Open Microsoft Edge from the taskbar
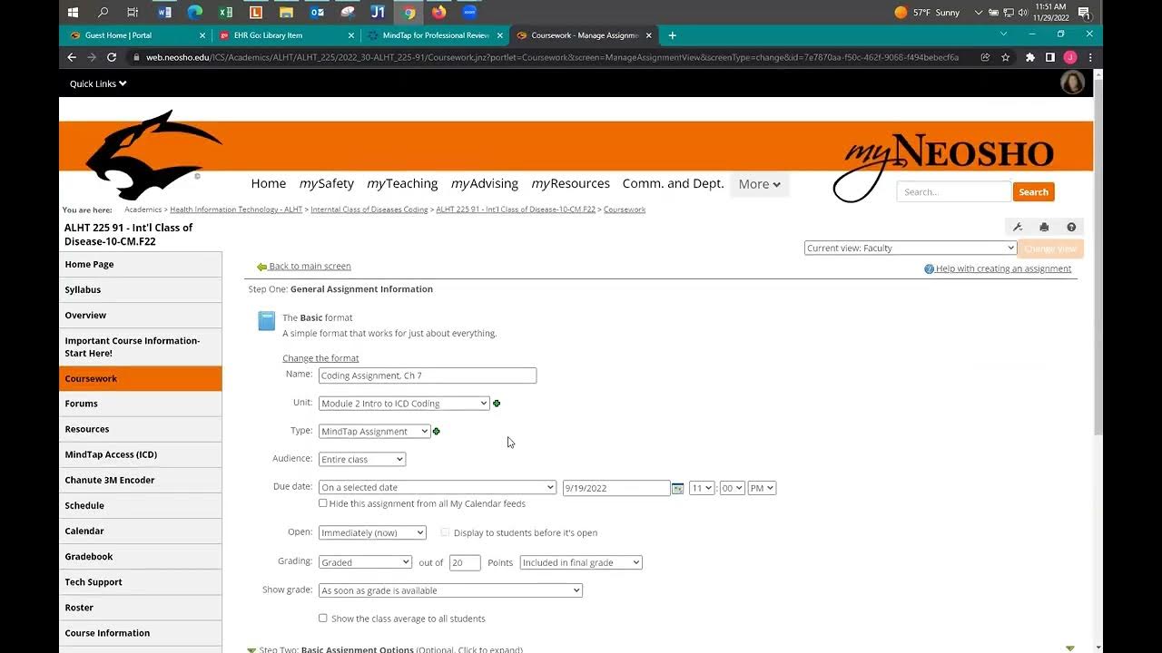 coord(194,12)
